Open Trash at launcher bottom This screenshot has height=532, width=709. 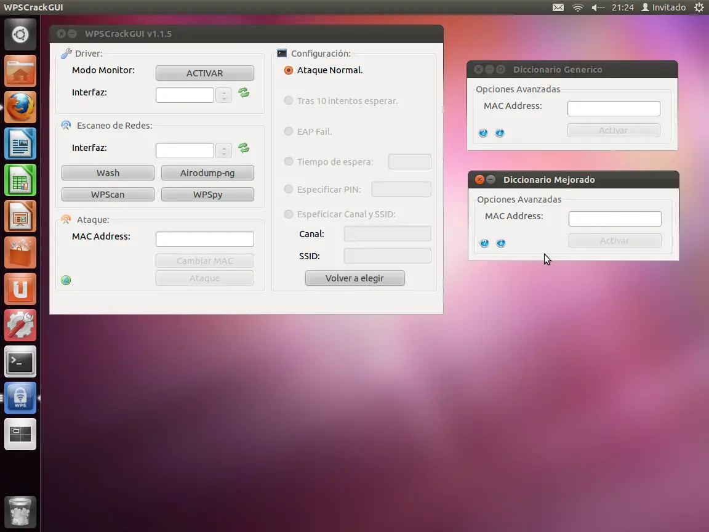tap(20, 512)
